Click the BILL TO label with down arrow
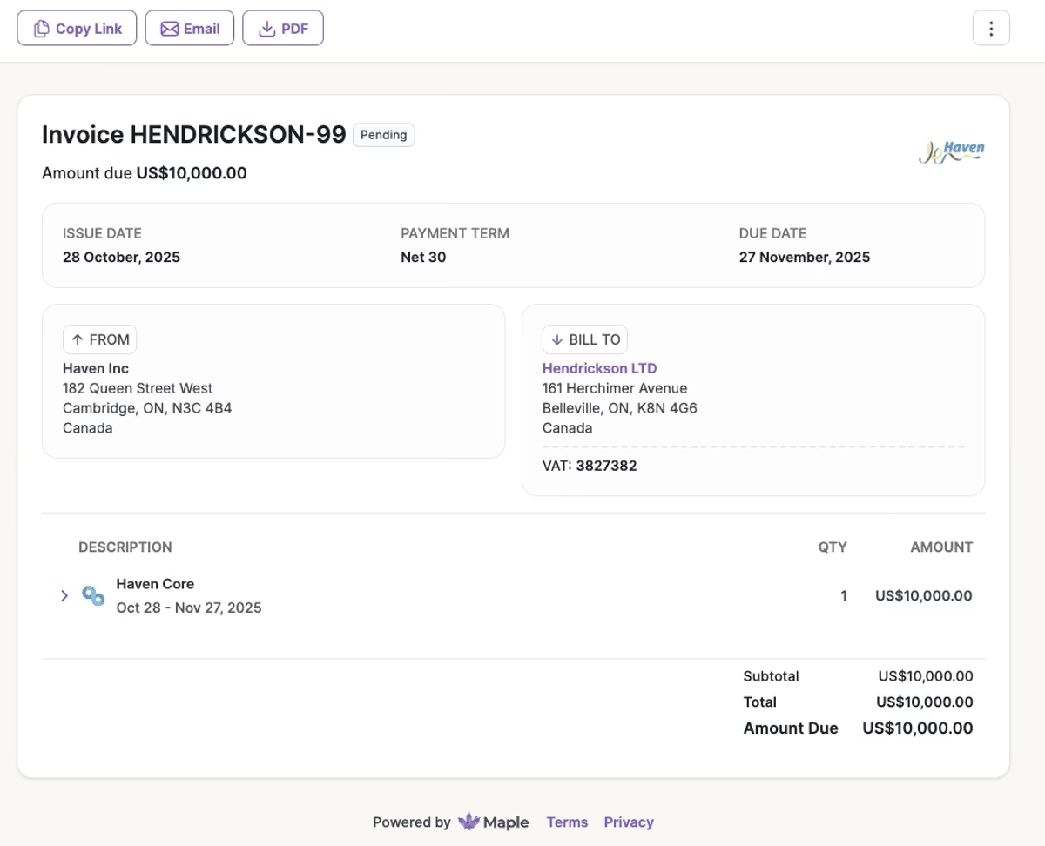The image size is (1045, 846). pyautogui.click(x=584, y=339)
